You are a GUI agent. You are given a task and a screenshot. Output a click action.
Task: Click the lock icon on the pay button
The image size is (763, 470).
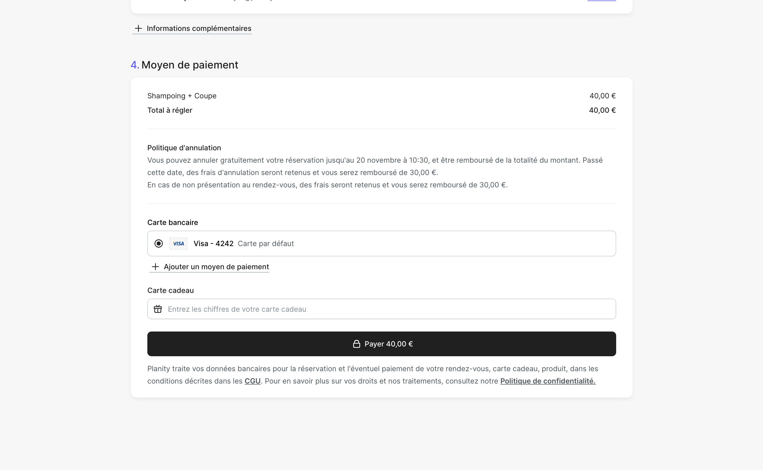[357, 344]
